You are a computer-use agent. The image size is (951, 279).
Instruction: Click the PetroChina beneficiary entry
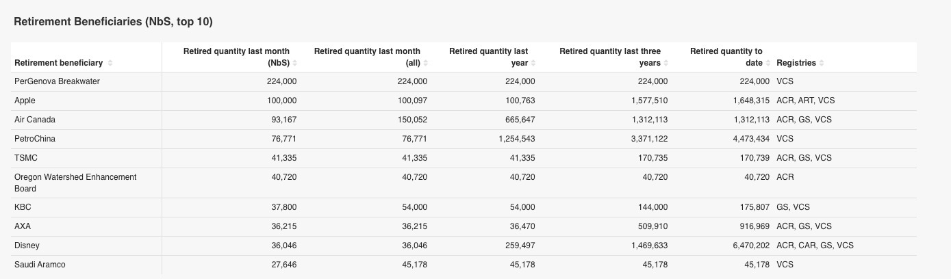click(x=35, y=139)
